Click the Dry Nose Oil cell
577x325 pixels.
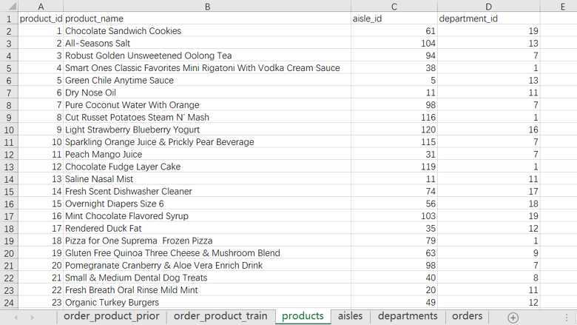(207, 93)
